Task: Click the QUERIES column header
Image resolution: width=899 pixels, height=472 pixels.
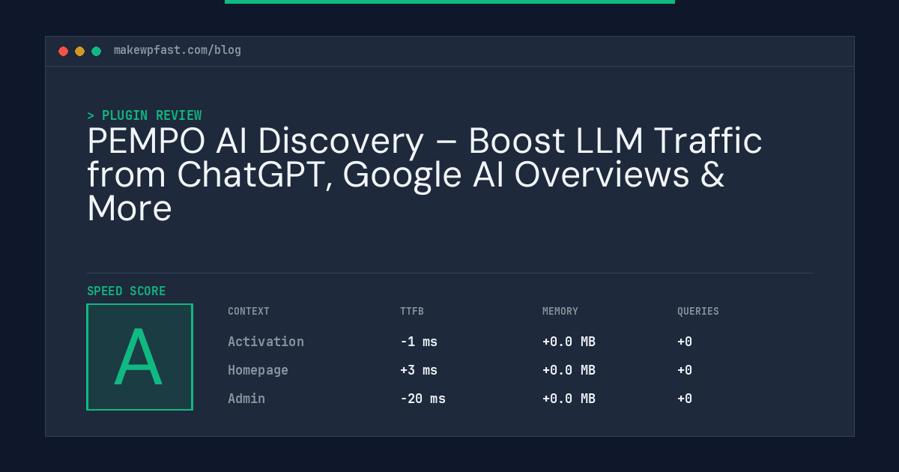Action: point(698,312)
